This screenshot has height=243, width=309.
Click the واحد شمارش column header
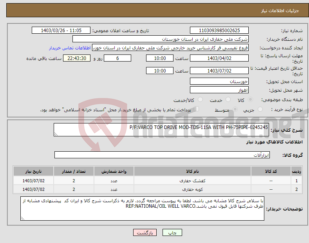click(114, 171)
